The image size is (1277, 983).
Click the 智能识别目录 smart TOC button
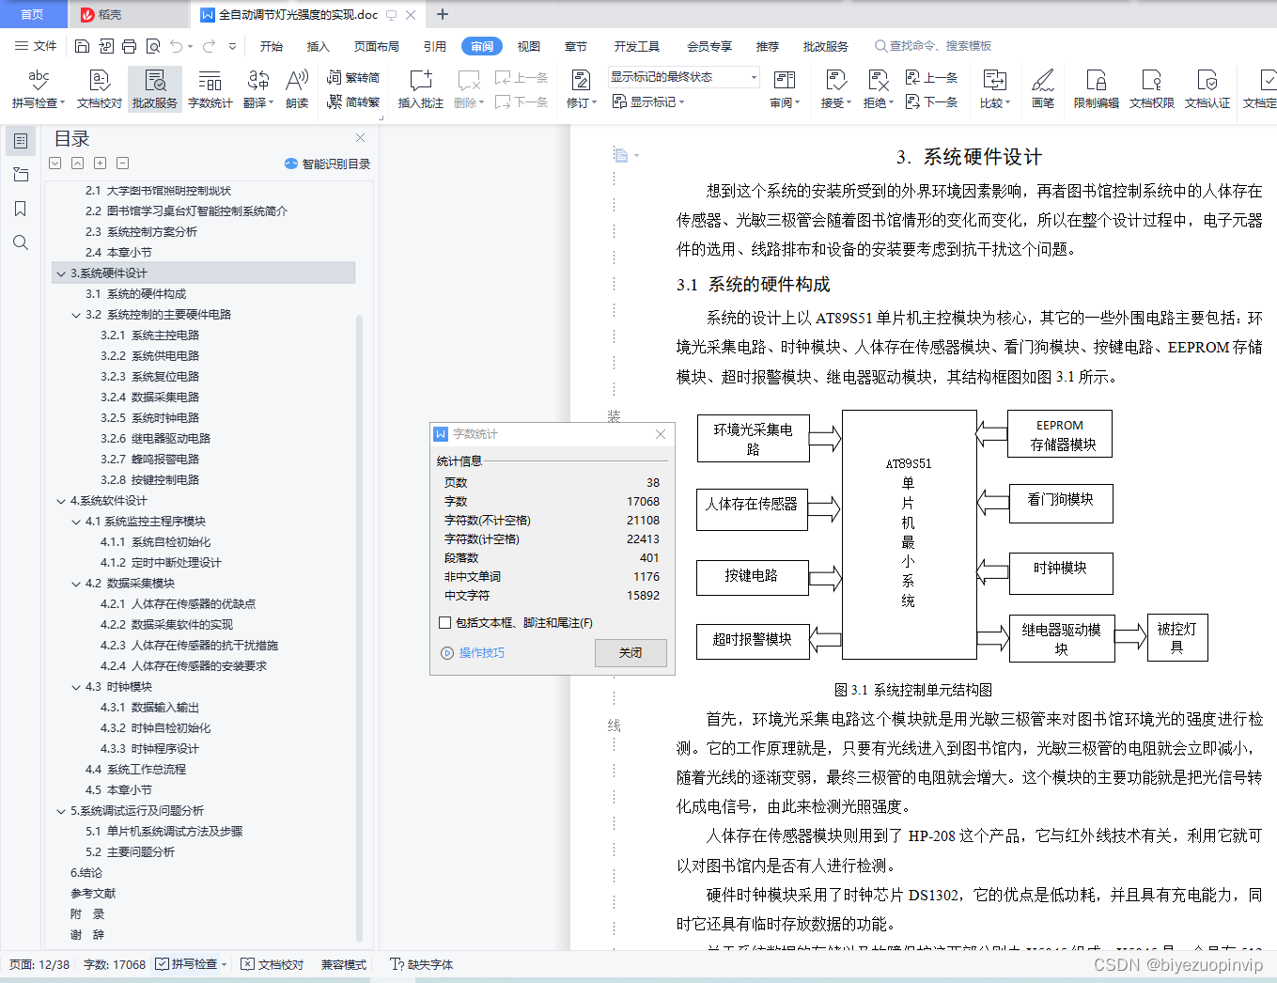[x=327, y=164]
